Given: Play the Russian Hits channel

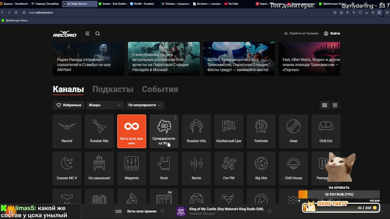Looking at the screenshot, I should point(197,131).
